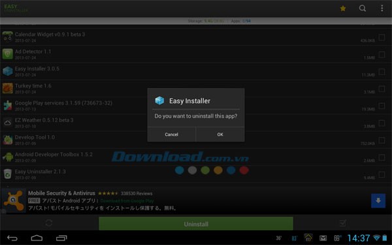Tap the recent apps navigation button
The width and height of the screenshot is (392, 245).
[x=61, y=238]
